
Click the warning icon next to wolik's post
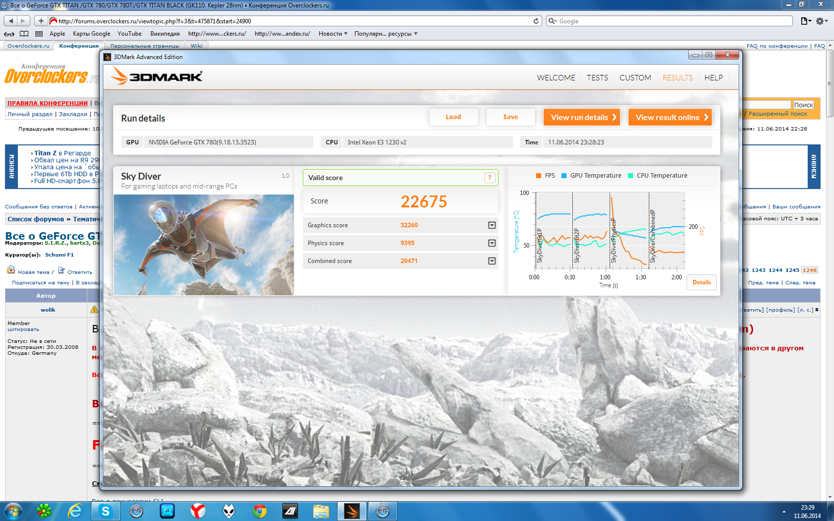94,310
